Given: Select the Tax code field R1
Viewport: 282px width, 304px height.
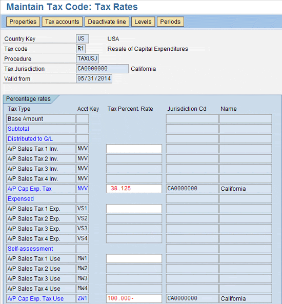Looking at the screenshot, I should click(80, 49).
